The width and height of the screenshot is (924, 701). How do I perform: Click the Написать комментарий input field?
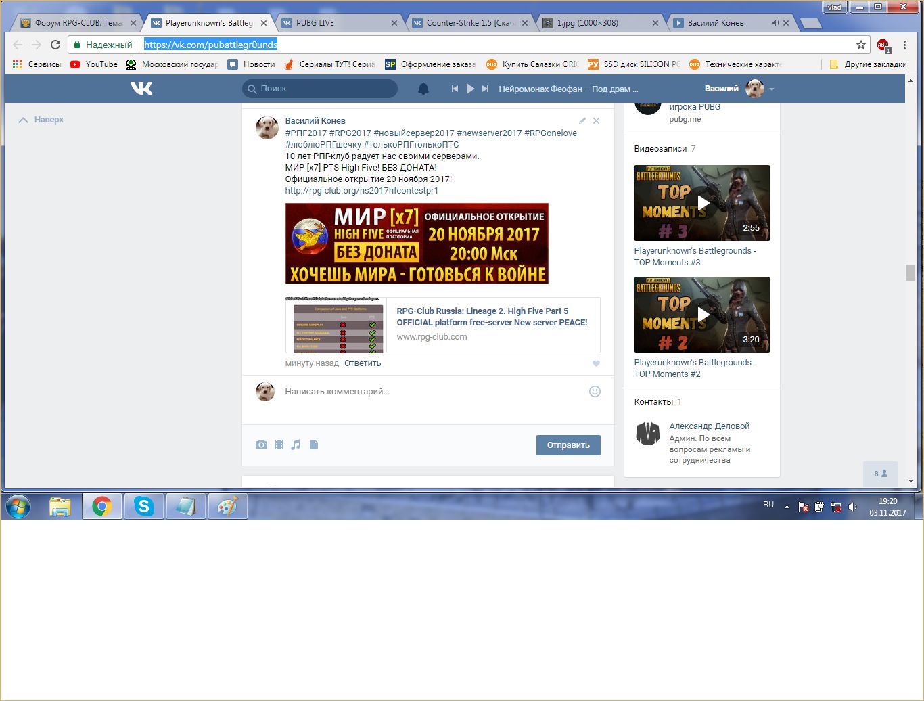tap(432, 392)
